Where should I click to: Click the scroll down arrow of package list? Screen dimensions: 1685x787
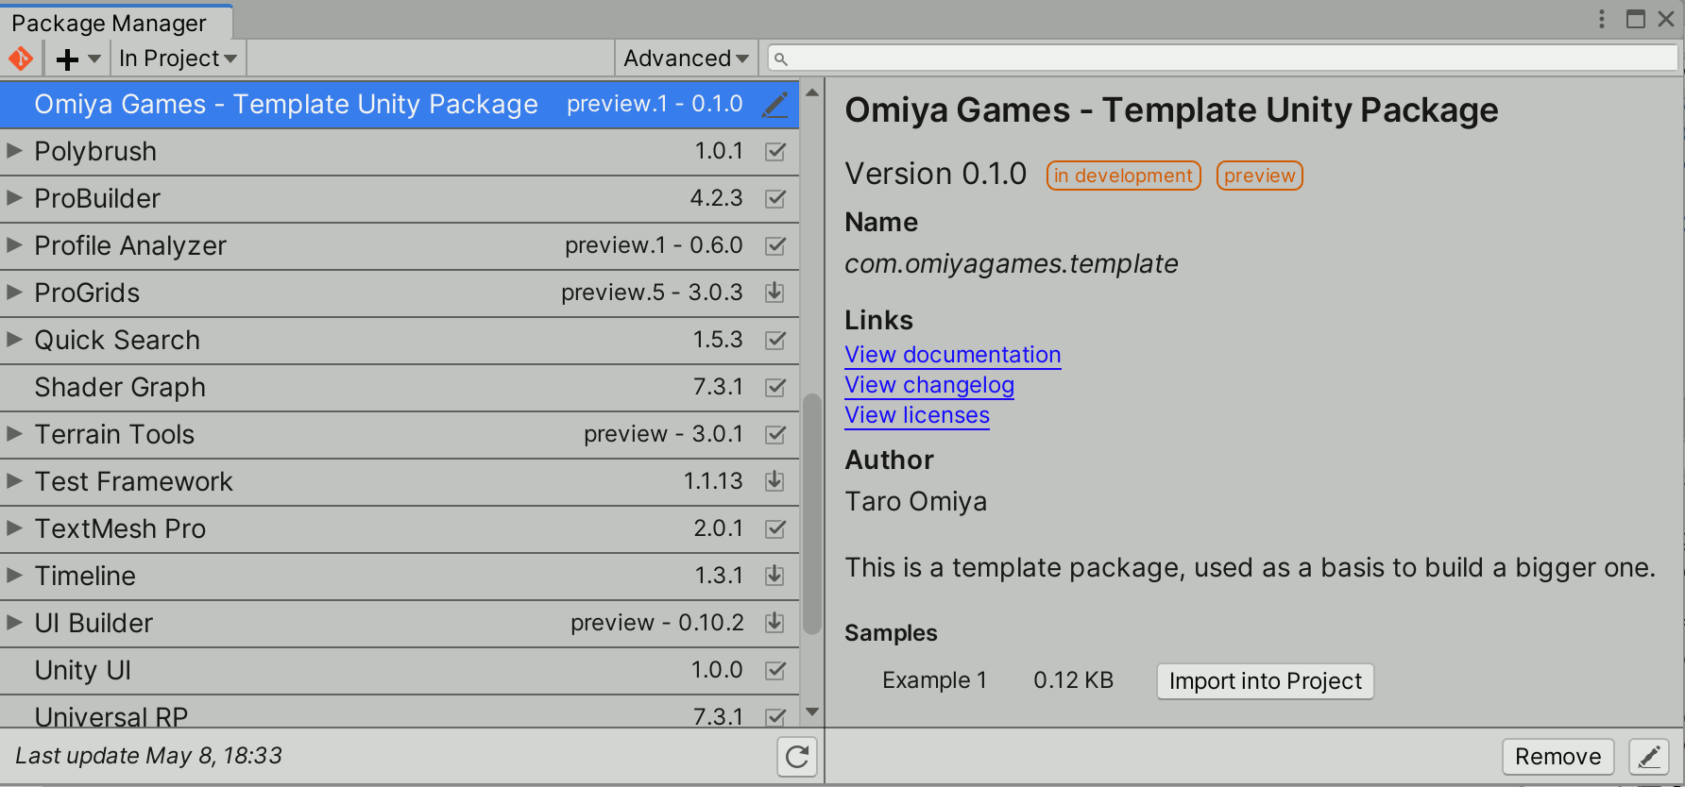[x=812, y=712]
